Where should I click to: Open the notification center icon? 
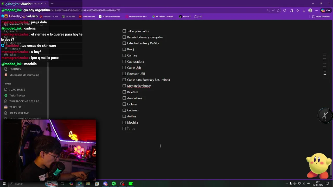click(x=327, y=184)
